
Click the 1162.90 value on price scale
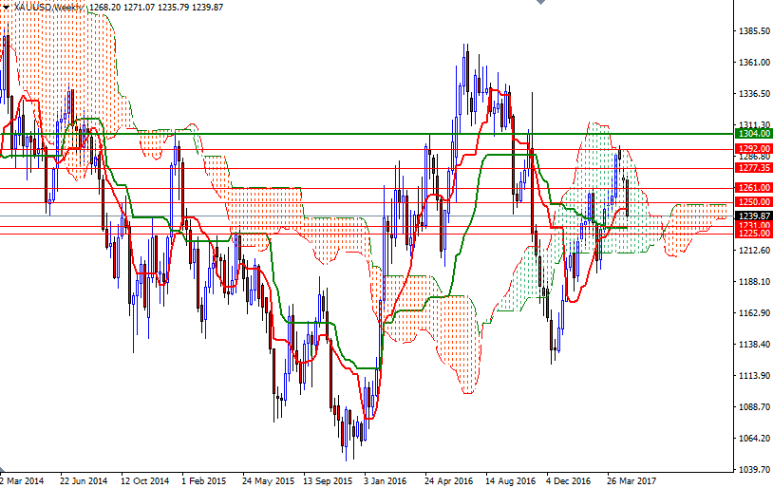752,313
